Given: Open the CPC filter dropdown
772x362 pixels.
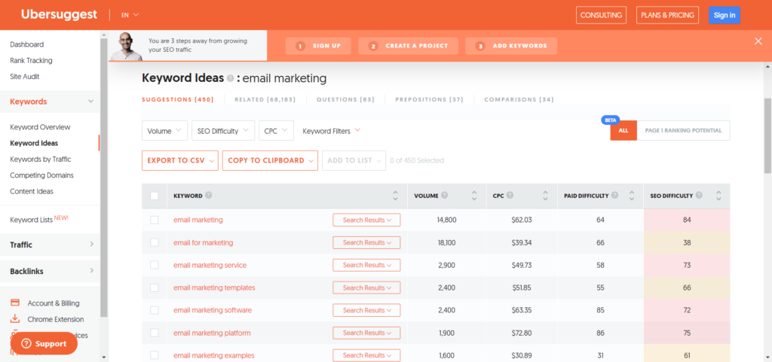Looking at the screenshot, I should pos(276,131).
